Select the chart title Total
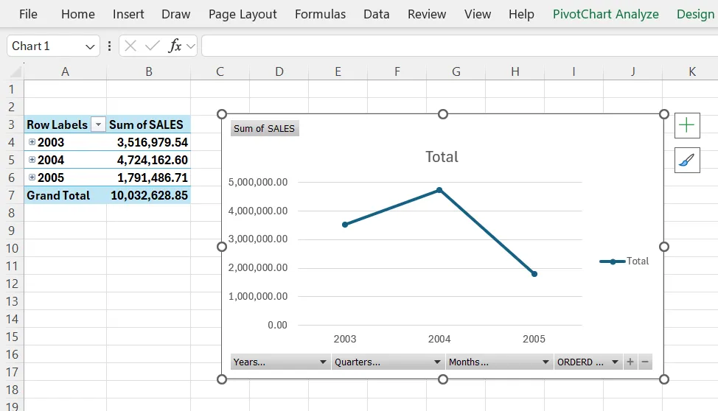The width and height of the screenshot is (718, 411). coord(442,157)
